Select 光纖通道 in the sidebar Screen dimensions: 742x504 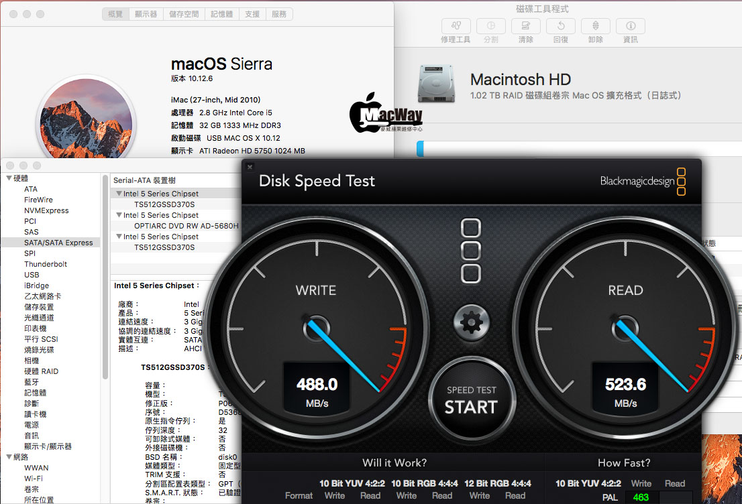pos(39,318)
